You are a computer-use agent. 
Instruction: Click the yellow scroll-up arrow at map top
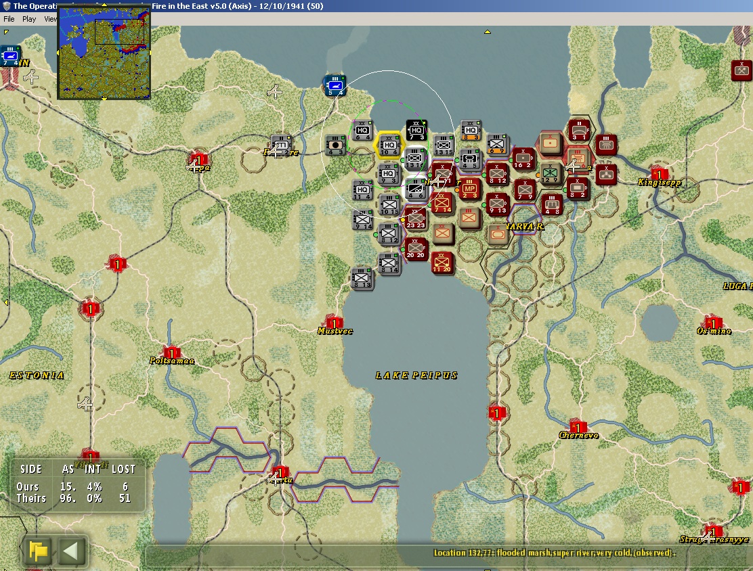[488, 32]
